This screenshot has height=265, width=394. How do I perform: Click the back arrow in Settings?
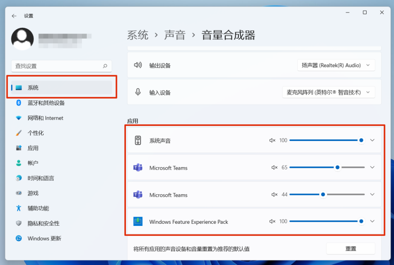pos(14,16)
